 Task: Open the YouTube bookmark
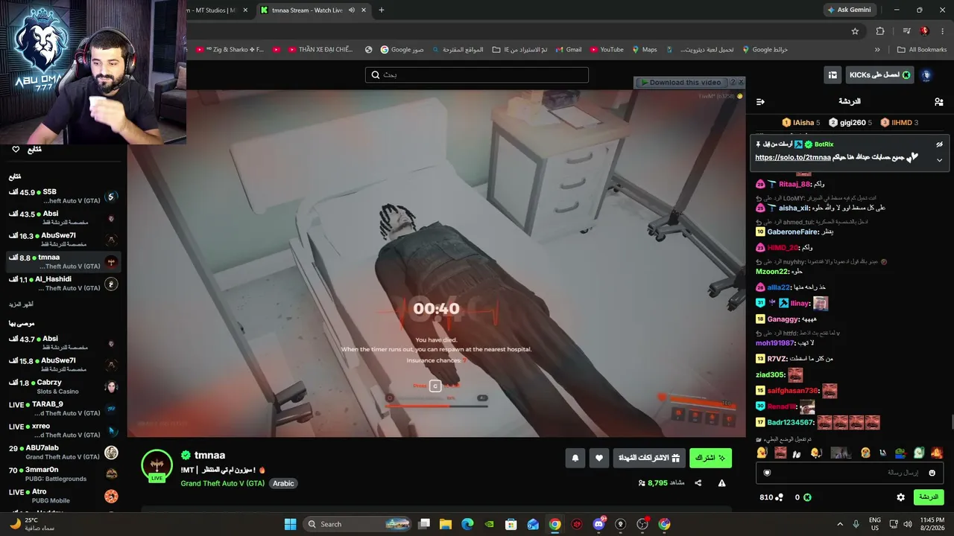607,50
